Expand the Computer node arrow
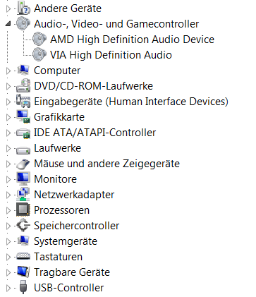The width and height of the screenshot is (256, 297). 8,71
